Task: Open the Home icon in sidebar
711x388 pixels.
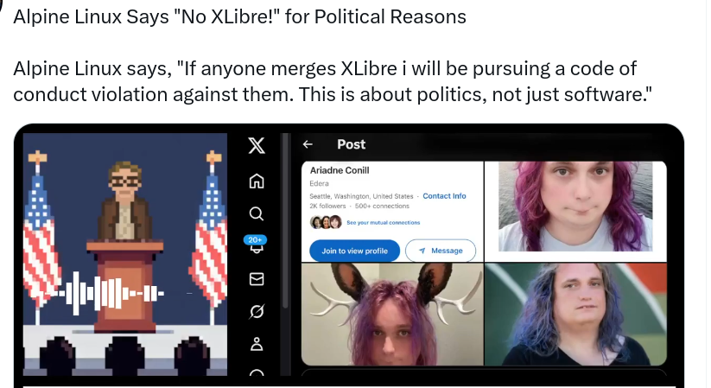Action: click(x=257, y=181)
